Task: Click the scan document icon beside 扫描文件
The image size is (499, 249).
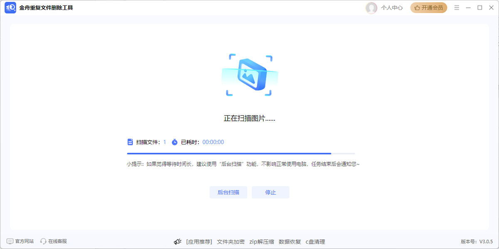Action: 129,142
